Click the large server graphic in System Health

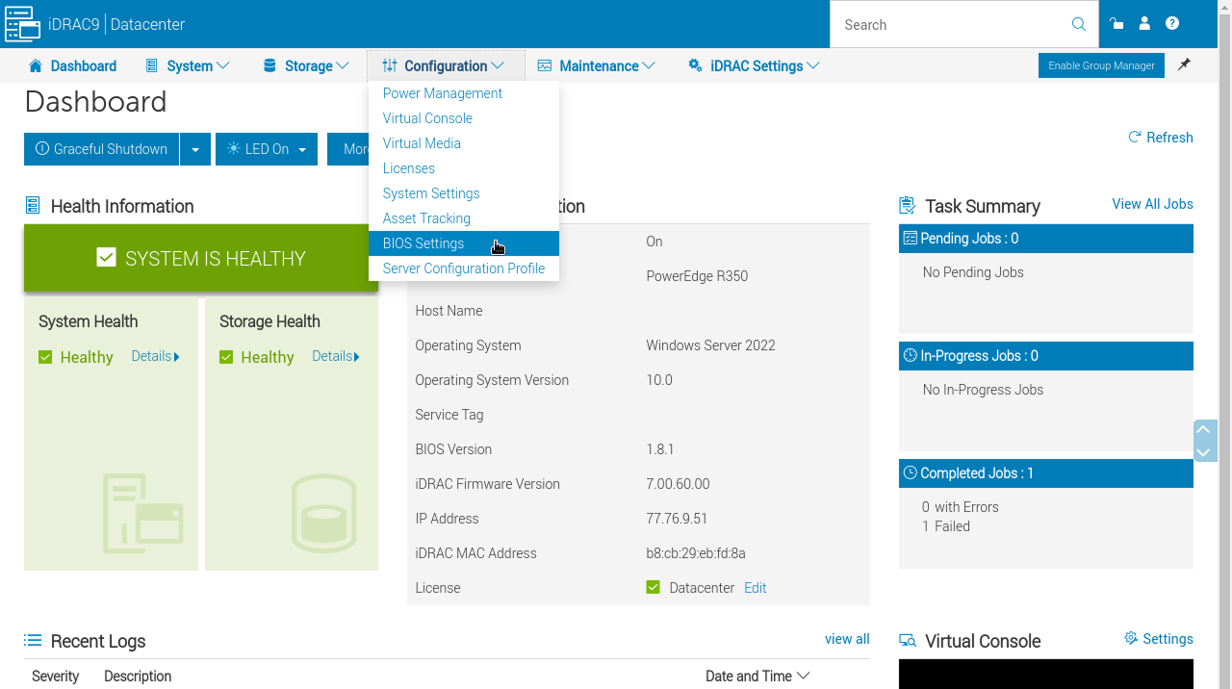point(142,513)
